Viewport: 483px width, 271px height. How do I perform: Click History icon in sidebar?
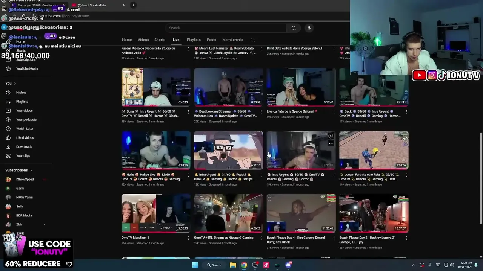point(8,92)
